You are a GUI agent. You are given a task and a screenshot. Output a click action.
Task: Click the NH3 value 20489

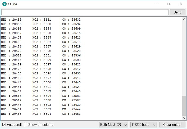[17, 20]
